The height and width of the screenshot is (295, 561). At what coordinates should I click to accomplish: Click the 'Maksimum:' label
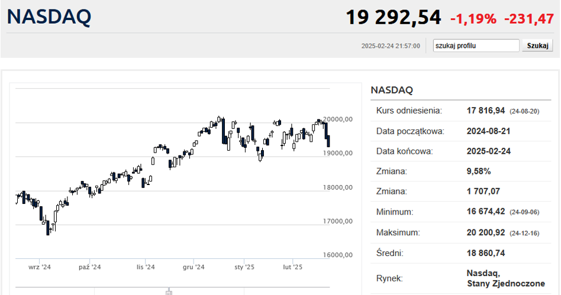(x=398, y=232)
